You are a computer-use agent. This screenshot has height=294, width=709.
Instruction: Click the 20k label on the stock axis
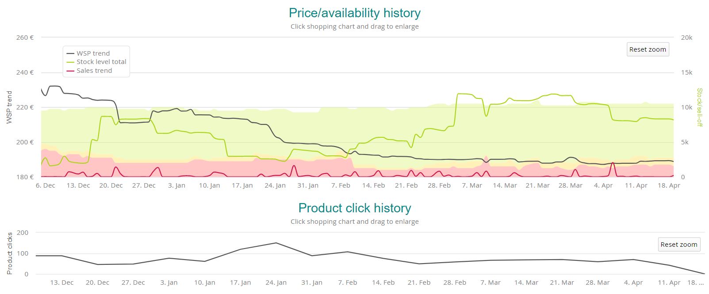click(686, 38)
